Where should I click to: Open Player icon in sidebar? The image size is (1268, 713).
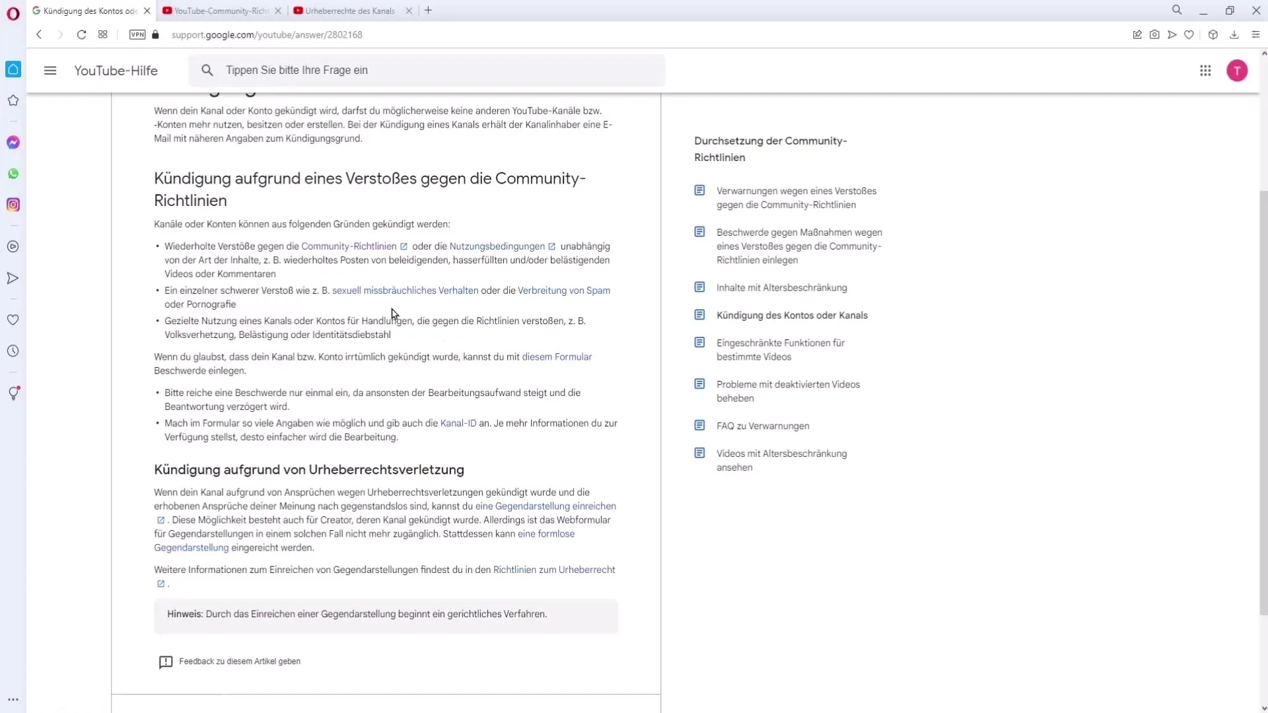coord(13,247)
